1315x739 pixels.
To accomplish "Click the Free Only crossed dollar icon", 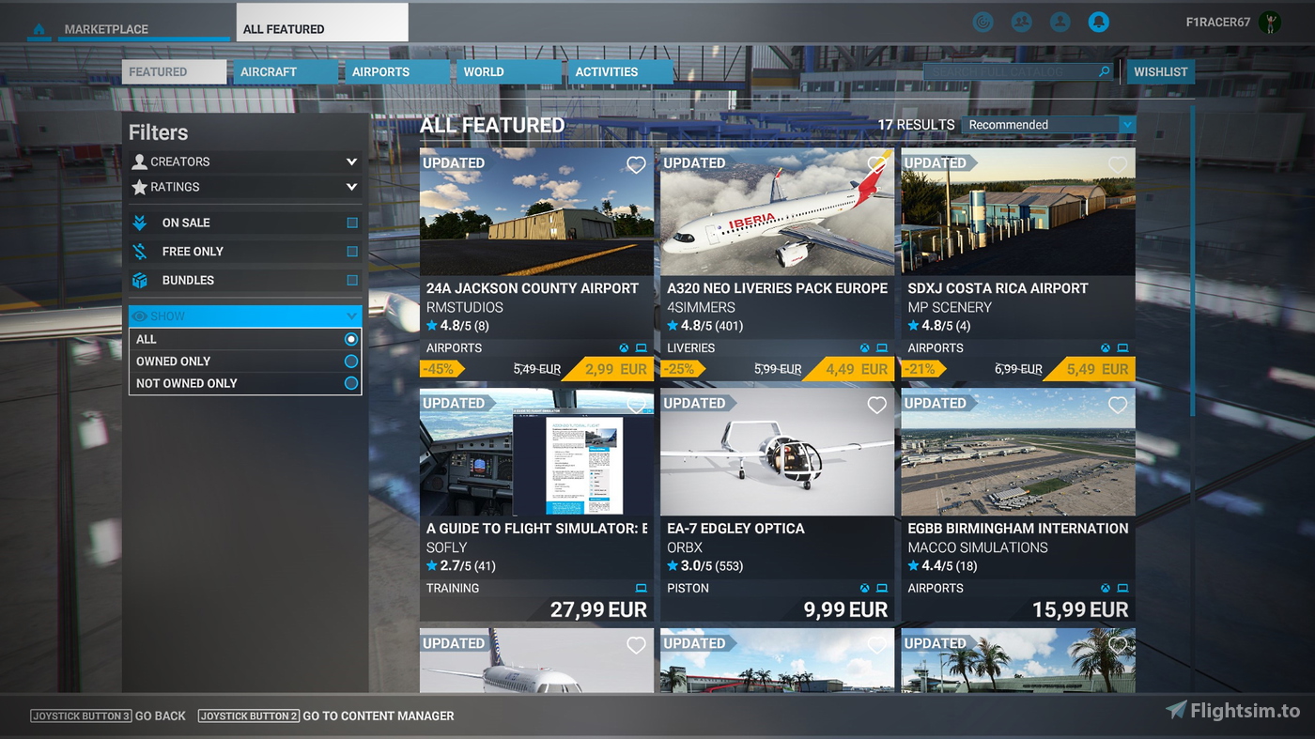I will (x=139, y=251).
